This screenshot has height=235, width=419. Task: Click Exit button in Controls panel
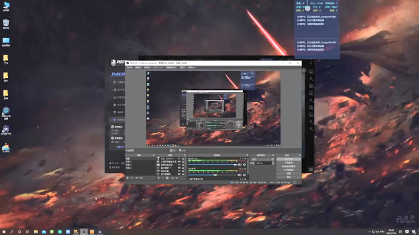tap(289, 177)
